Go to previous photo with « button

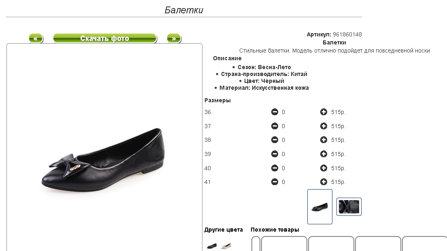[36, 38]
